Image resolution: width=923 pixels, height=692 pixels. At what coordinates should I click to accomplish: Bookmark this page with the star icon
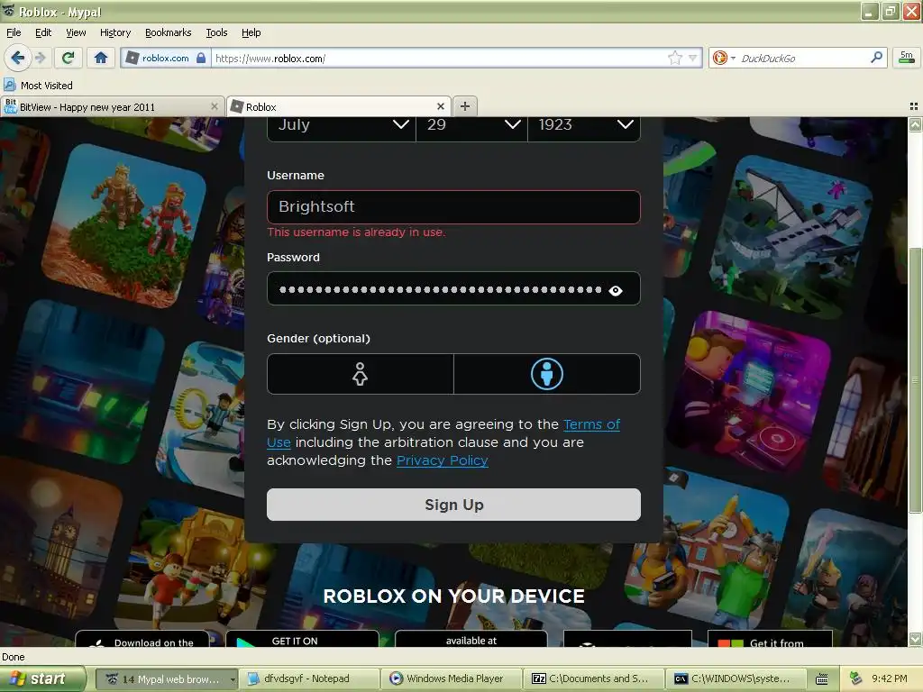point(674,58)
